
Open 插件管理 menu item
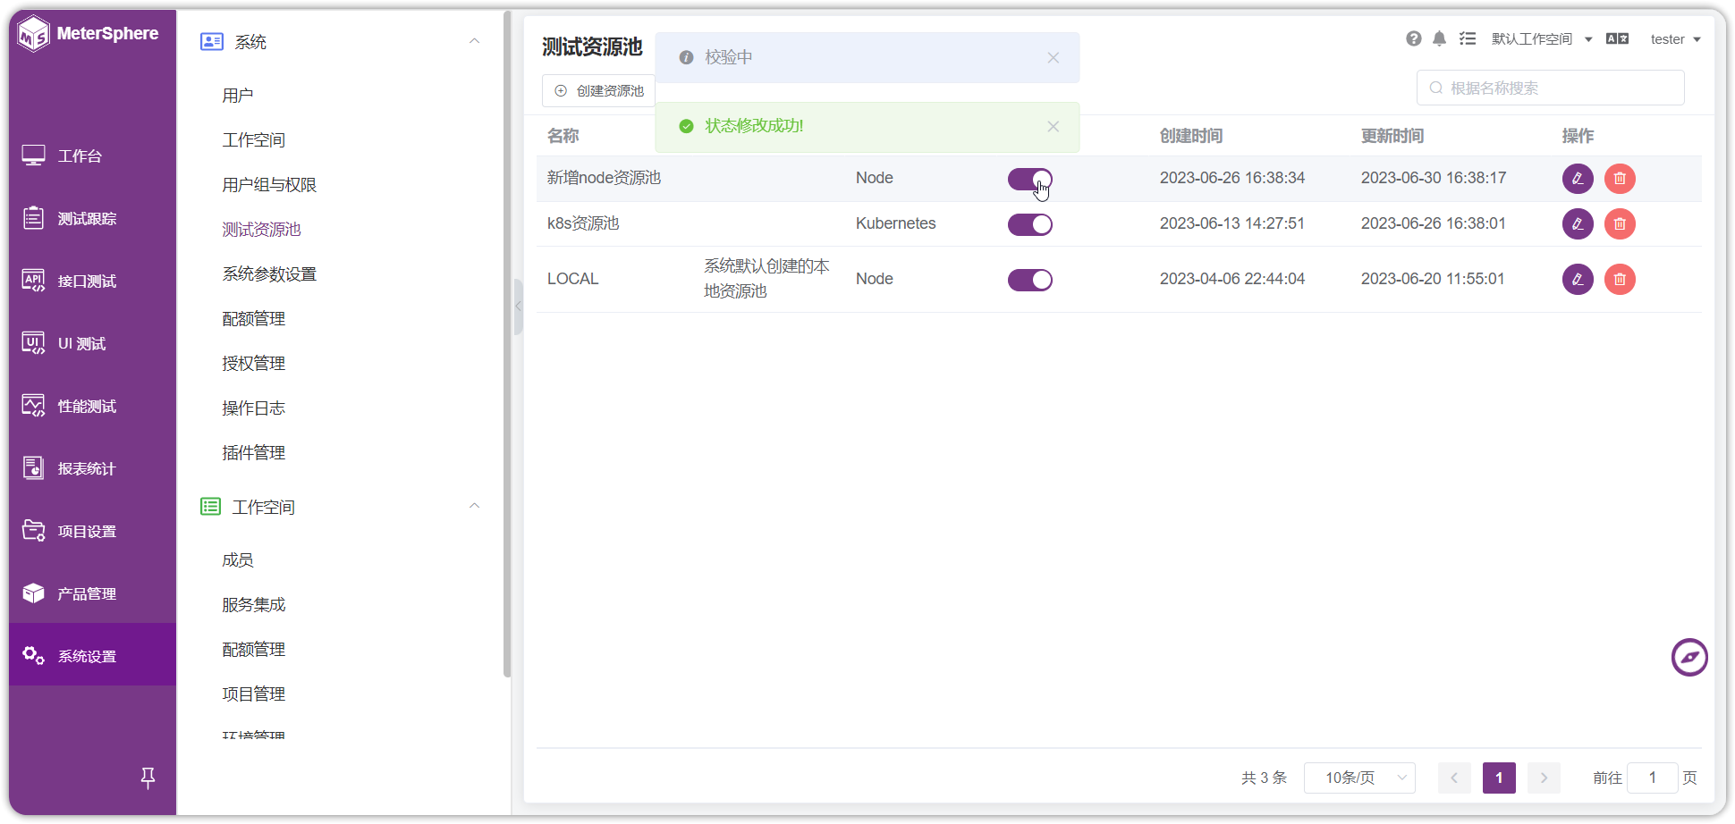(x=253, y=453)
